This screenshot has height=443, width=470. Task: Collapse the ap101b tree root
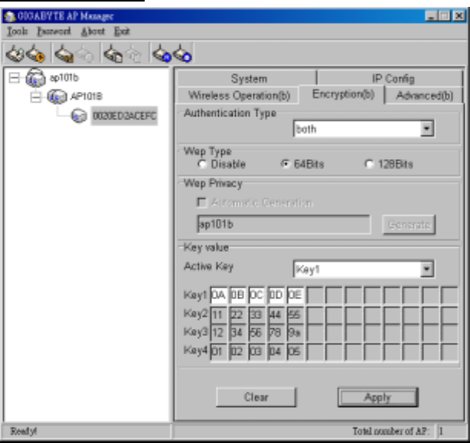[14, 78]
